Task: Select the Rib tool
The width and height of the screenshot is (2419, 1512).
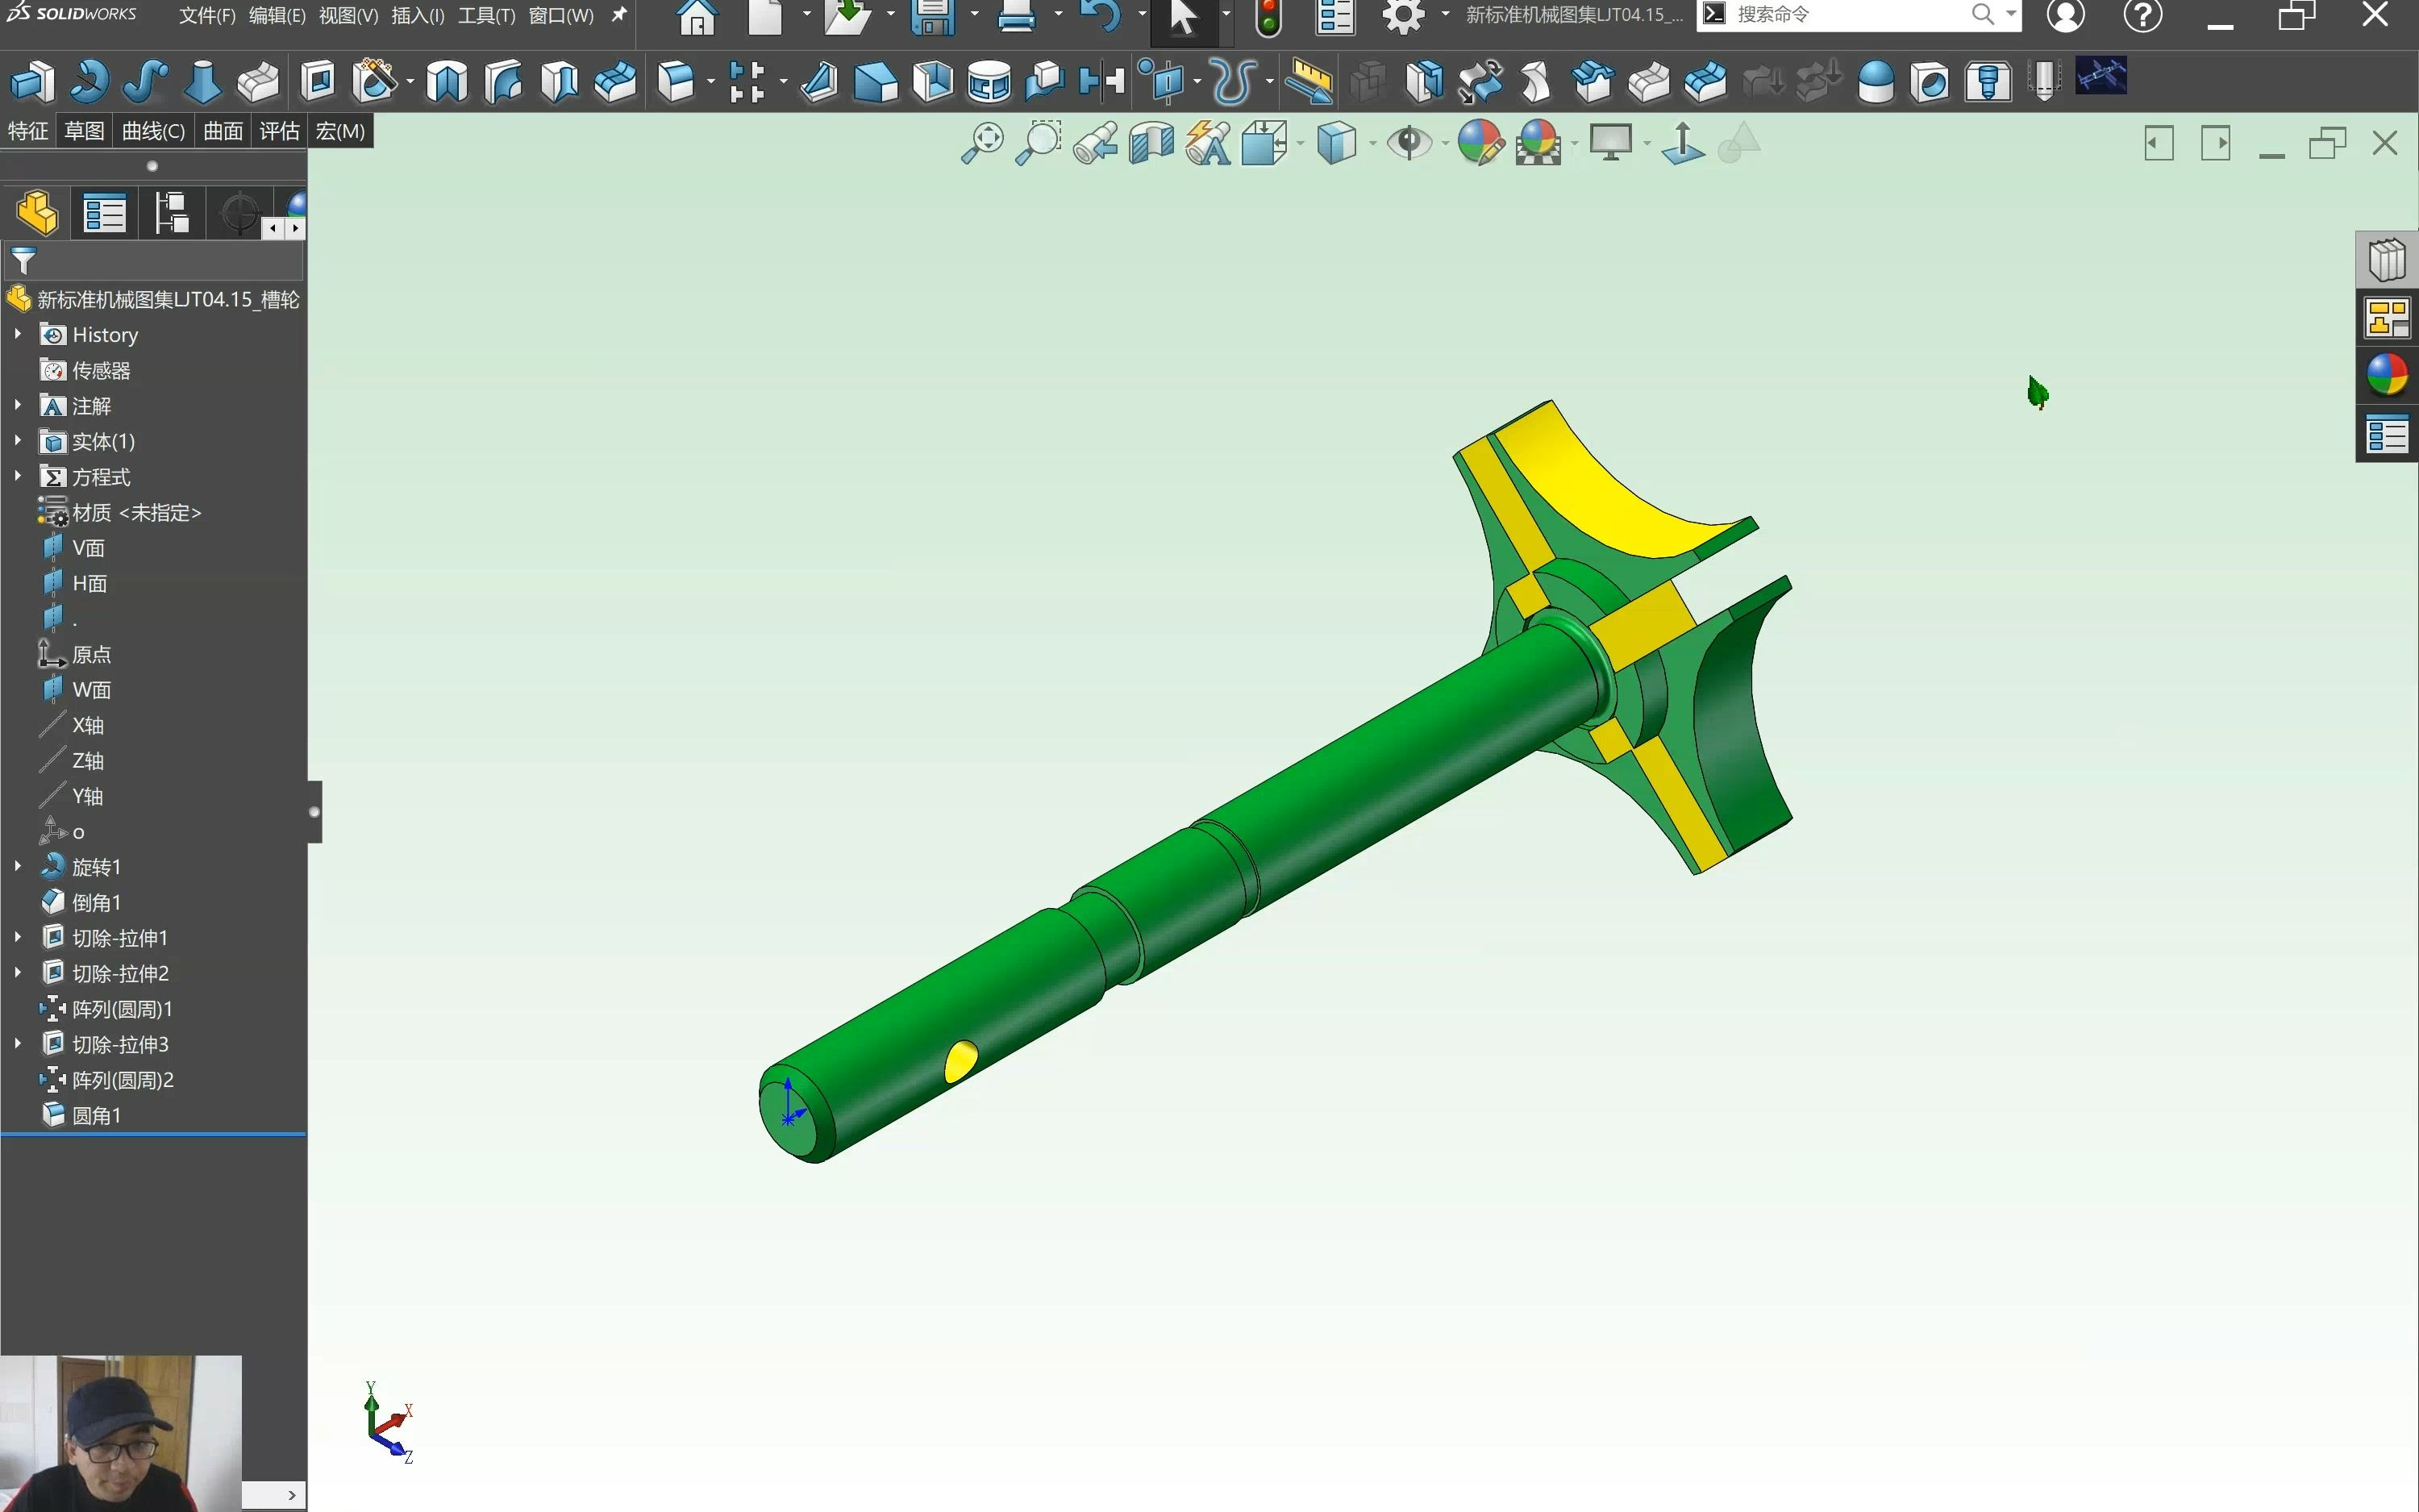Action: pos(818,81)
